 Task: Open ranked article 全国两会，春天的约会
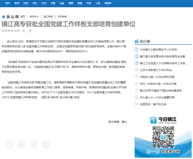click(x=153, y=104)
